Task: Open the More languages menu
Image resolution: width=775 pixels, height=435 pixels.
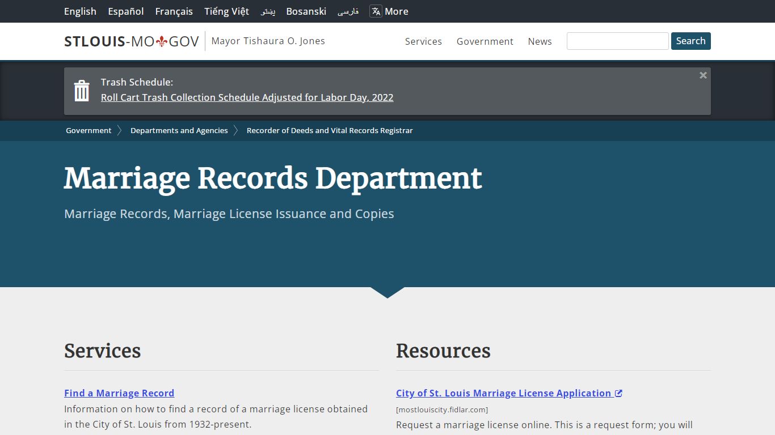Action: tap(397, 11)
